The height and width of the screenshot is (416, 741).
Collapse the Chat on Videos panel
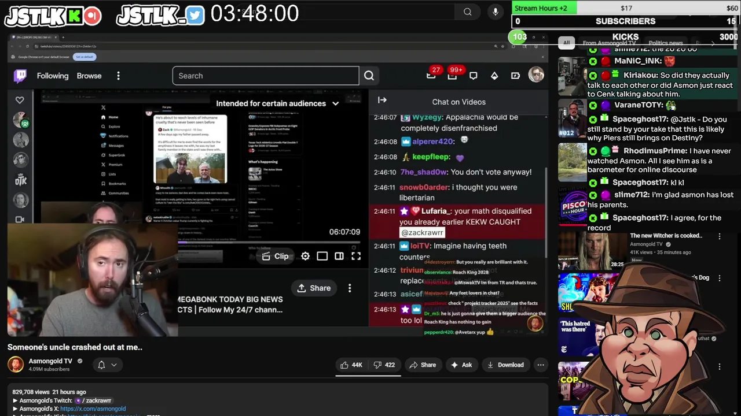[382, 100]
